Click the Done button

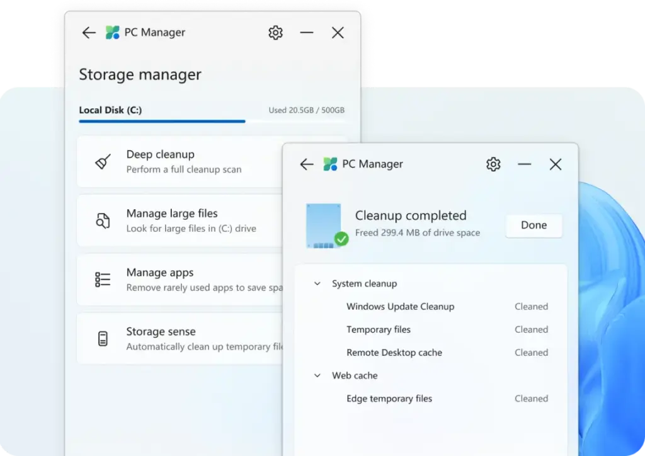tap(534, 225)
